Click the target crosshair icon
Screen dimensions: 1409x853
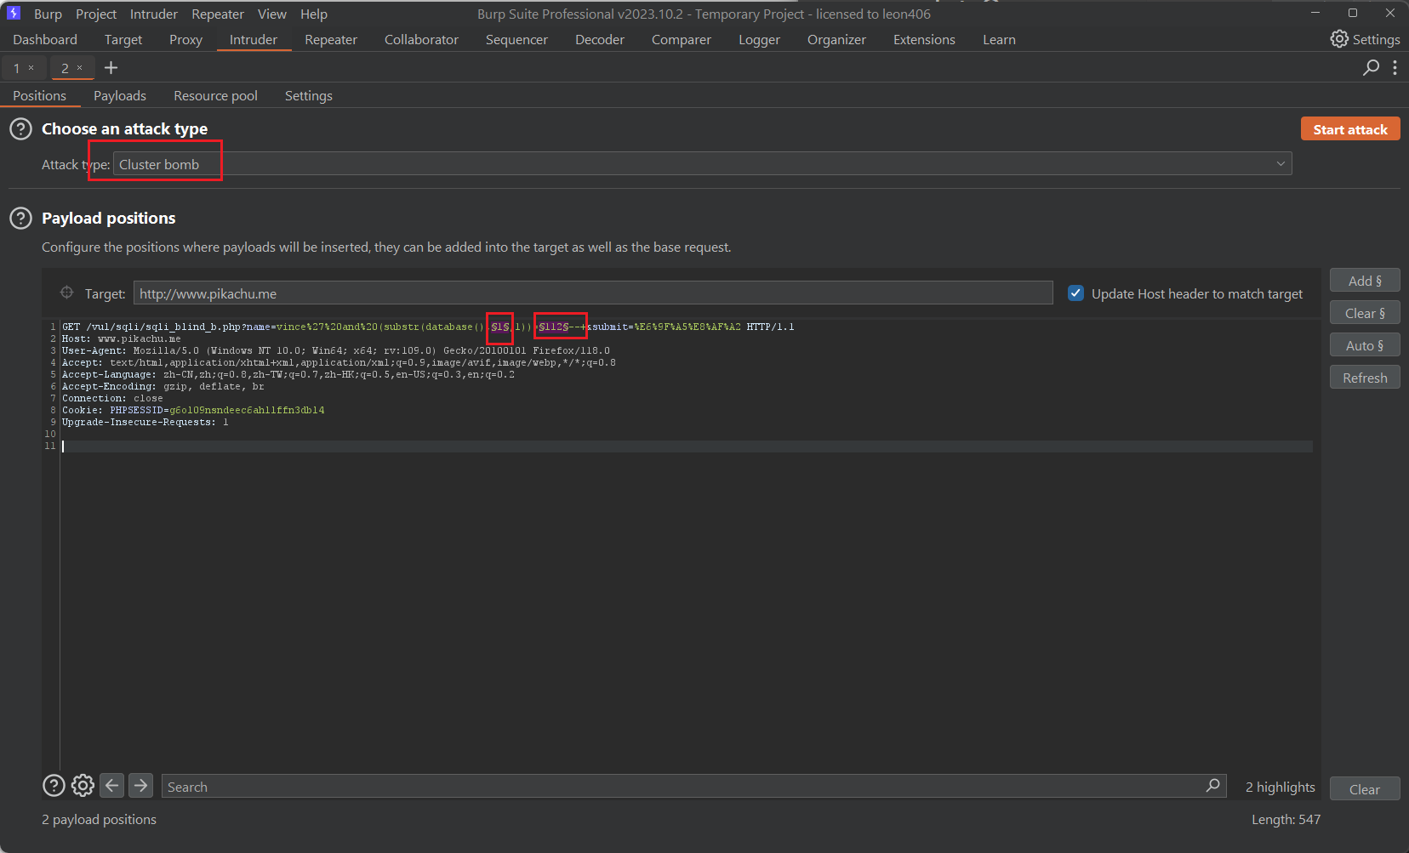(66, 293)
